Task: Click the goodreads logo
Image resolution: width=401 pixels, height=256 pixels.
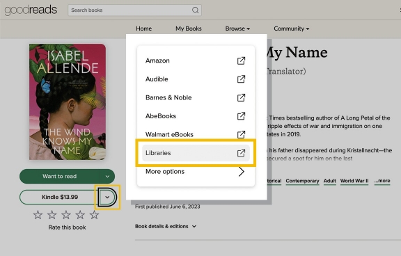Action: pos(31,10)
